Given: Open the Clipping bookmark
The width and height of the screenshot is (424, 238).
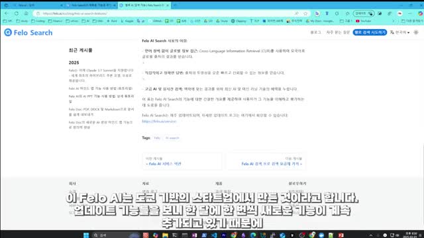Looking at the screenshot, I should [x=238, y=21].
